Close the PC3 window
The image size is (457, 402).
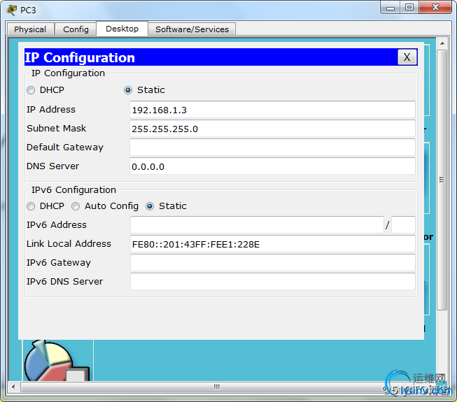[x=435, y=8]
